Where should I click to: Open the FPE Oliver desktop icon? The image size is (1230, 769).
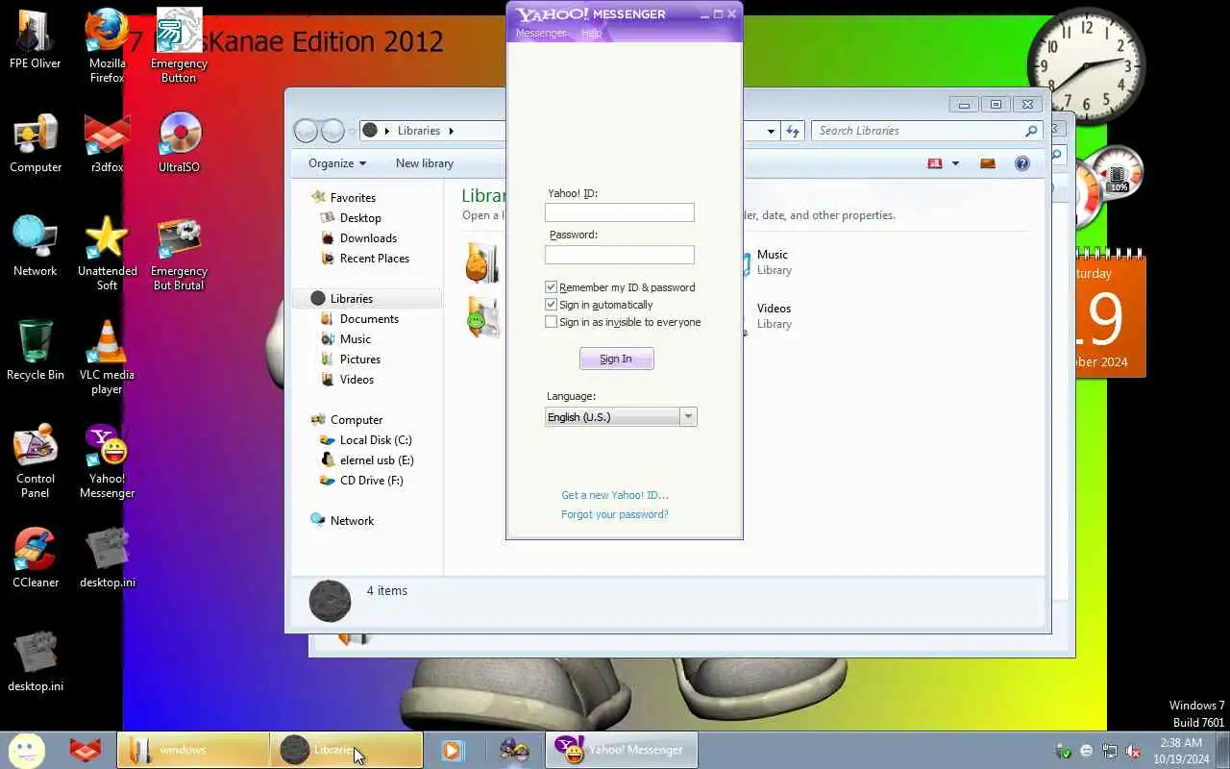click(36, 40)
